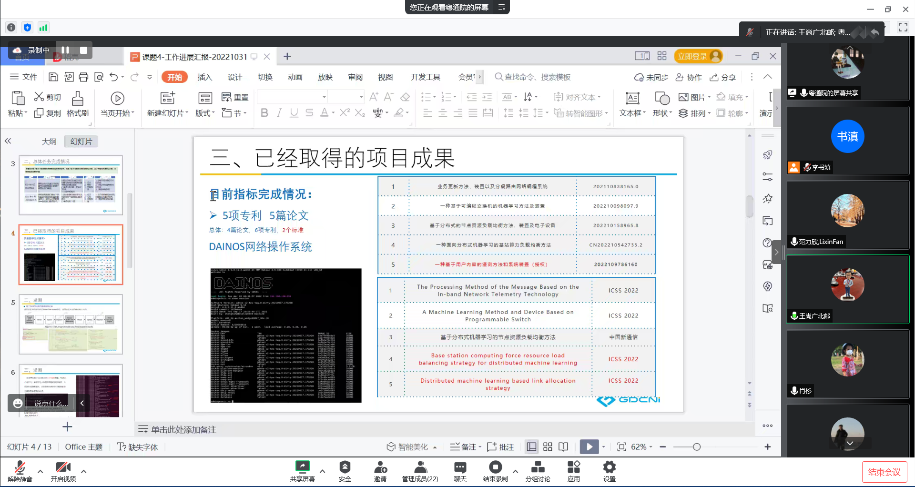Switch to slide sorter view icon

point(548,447)
